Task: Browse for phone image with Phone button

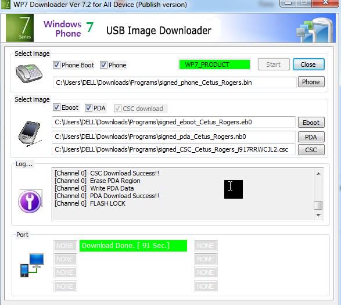Action: (x=311, y=82)
